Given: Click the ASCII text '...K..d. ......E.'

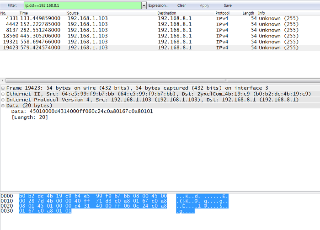Looking at the screenshot, I should (x=202, y=196).
